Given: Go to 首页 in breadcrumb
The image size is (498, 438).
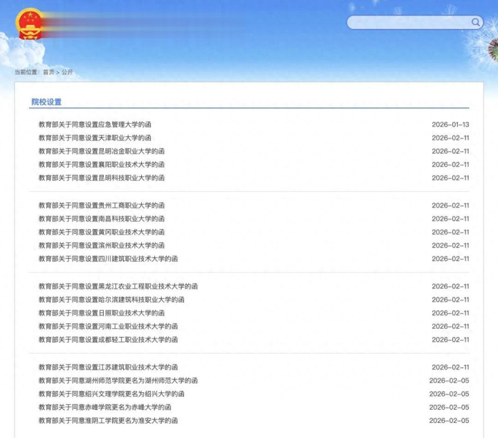Looking at the screenshot, I should point(48,72).
